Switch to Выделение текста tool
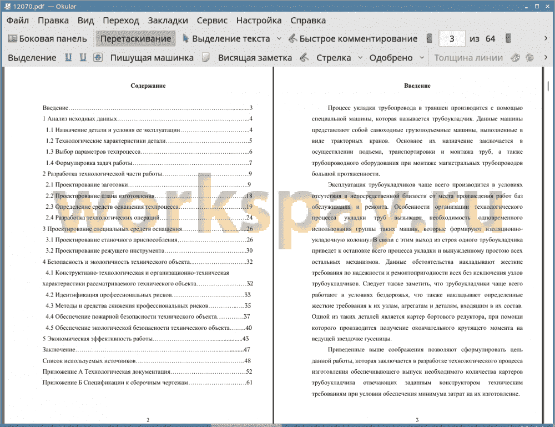555x427 pixels. pyautogui.click(x=226, y=39)
